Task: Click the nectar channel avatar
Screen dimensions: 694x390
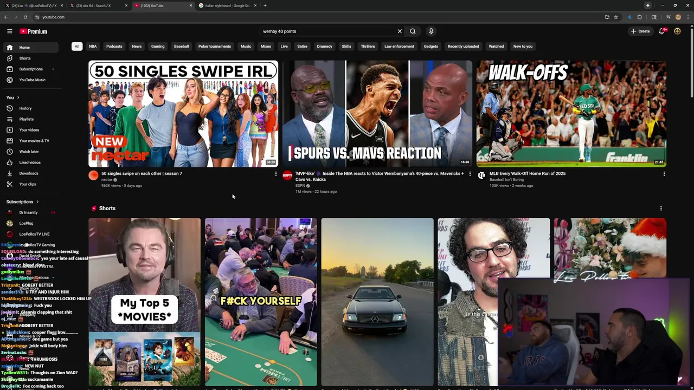Action: pos(93,175)
